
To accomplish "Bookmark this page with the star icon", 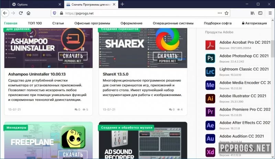I will 227,13.
